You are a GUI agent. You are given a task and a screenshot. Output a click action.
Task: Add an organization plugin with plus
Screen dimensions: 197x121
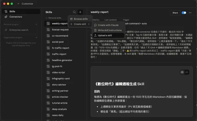(36, 37)
